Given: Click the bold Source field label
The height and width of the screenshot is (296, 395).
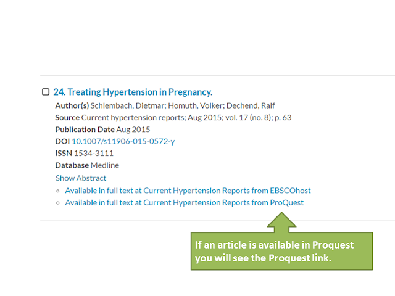Looking at the screenshot, I should pyautogui.click(x=67, y=117).
